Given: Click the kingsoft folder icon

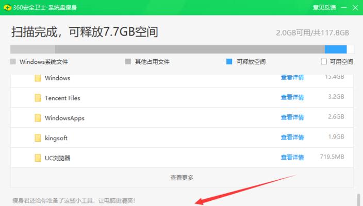Looking at the screenshot, I should 38,138.
